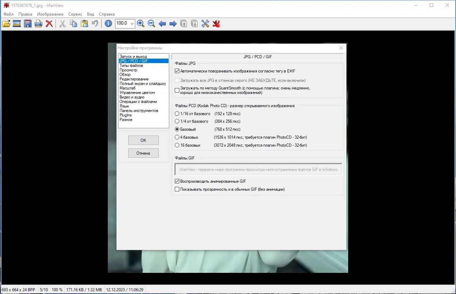Click the Print icon in the toolbar

tap(38, 24)
